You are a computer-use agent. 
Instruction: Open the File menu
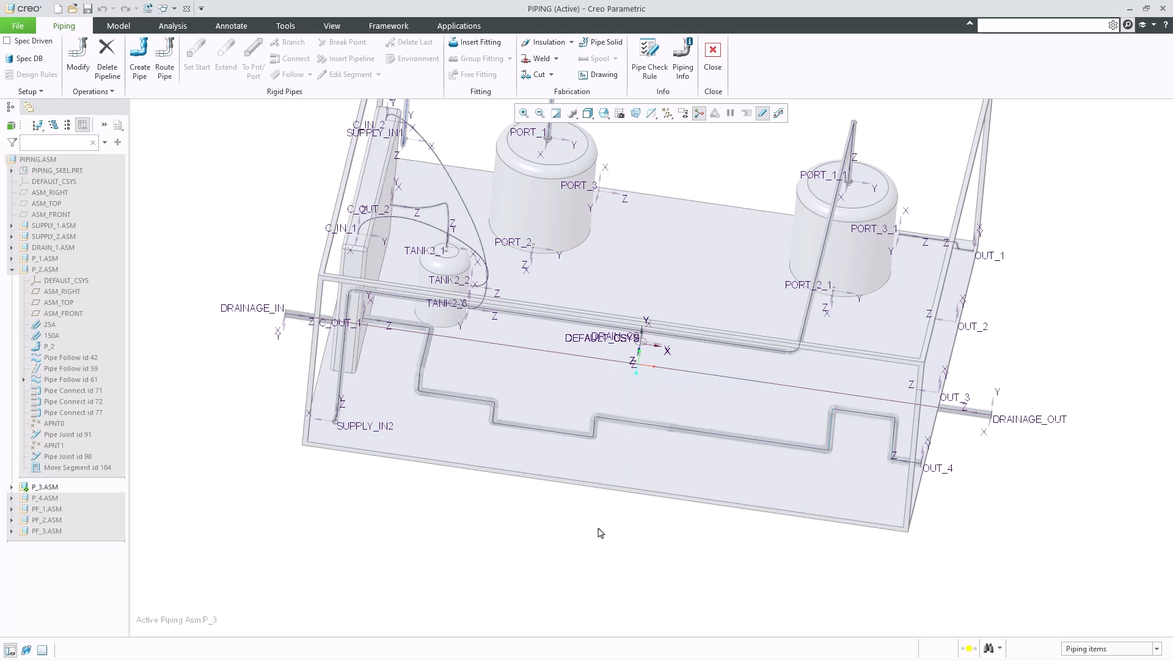coord(18,26)
